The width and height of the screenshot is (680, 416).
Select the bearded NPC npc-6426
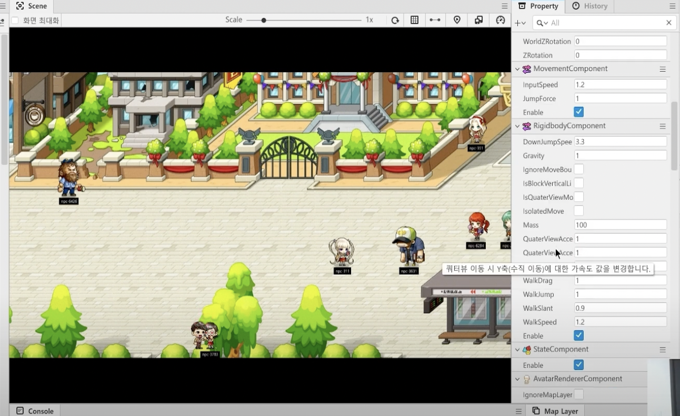point(69,177)
